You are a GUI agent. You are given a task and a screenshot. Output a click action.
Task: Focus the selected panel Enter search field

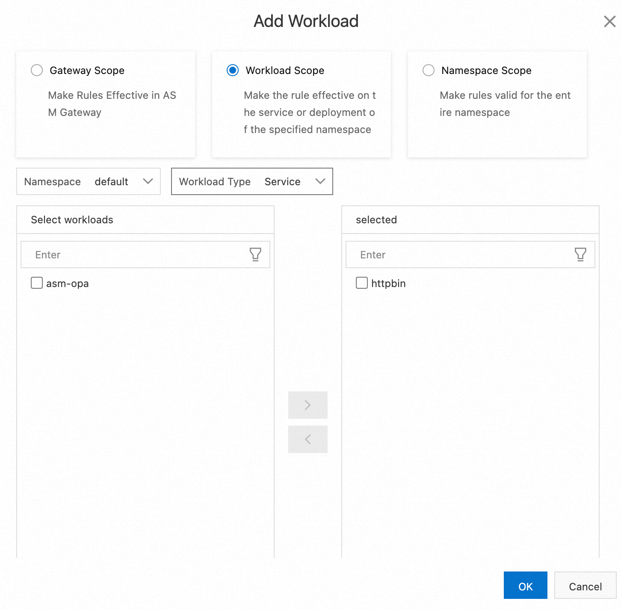coord(470,255)
